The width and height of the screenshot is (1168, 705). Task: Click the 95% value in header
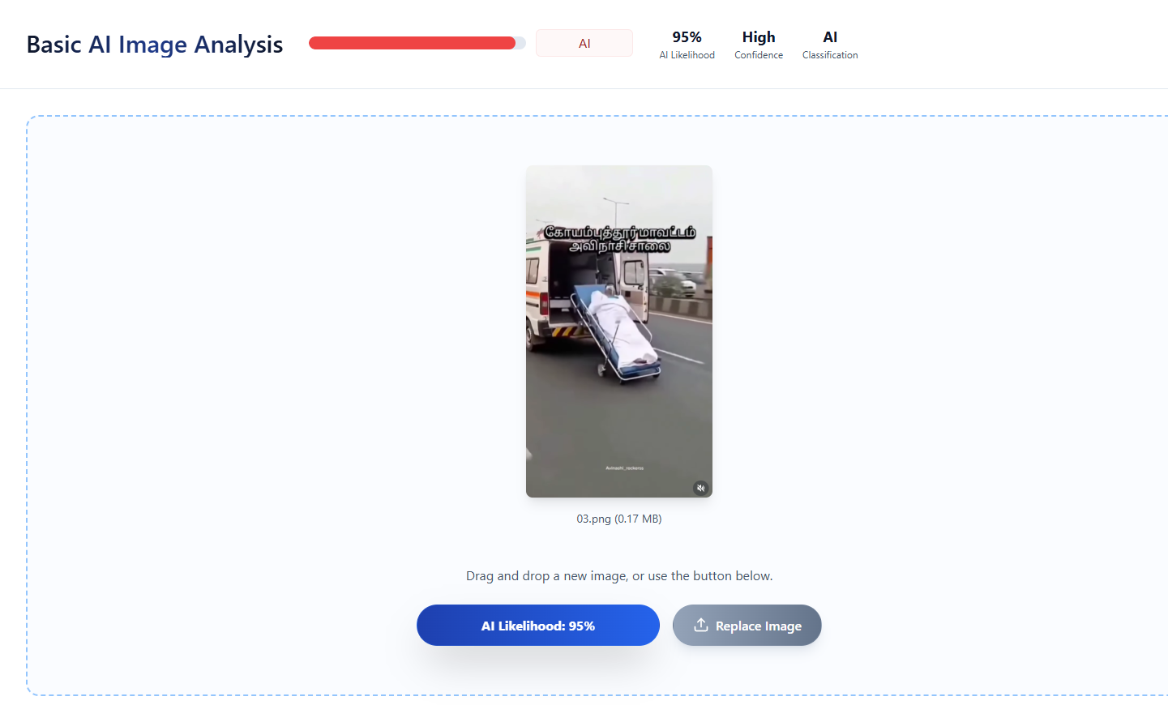click(x=687, y=37)
